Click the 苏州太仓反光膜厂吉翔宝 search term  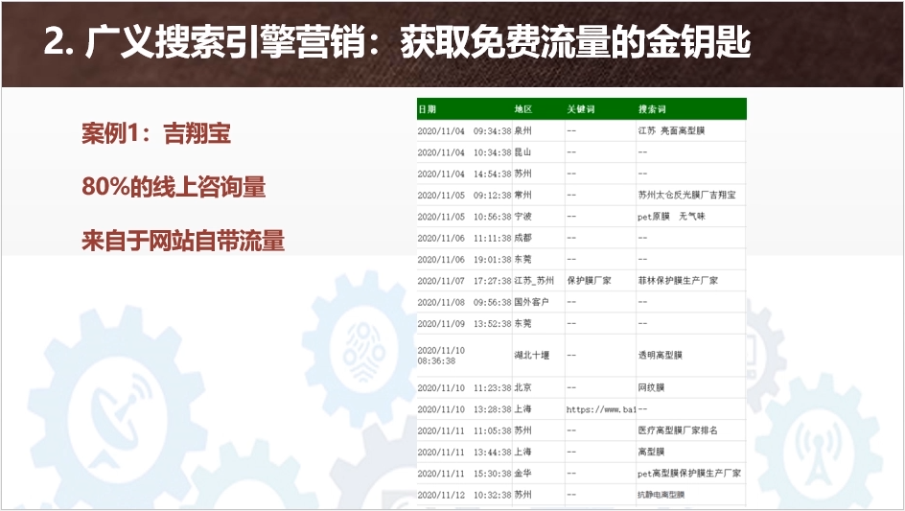686,195
